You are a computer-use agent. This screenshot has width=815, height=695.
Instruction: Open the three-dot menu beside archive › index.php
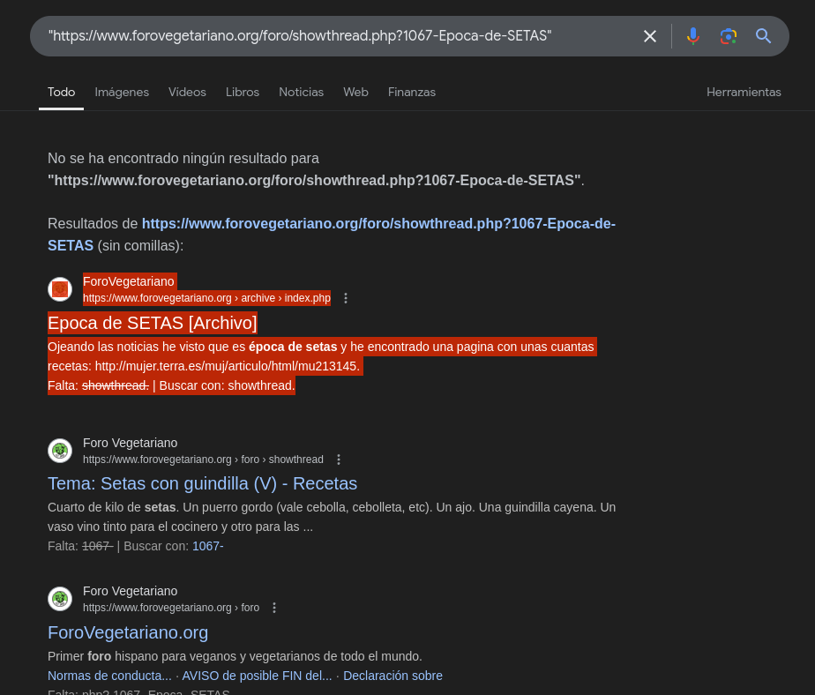346,298
